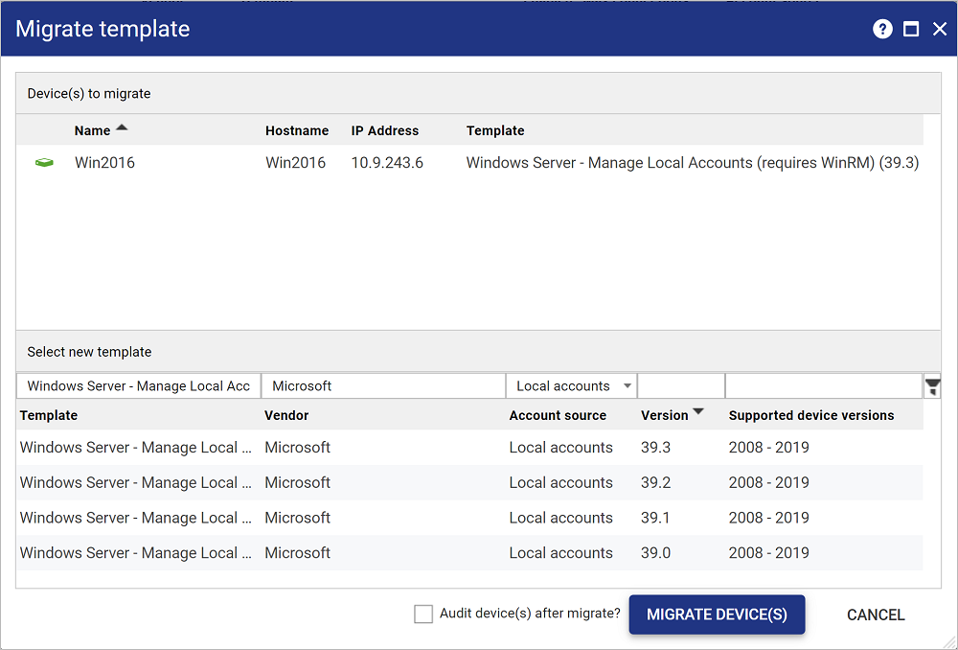Click the filter funnel icon

tap(932, 386)
